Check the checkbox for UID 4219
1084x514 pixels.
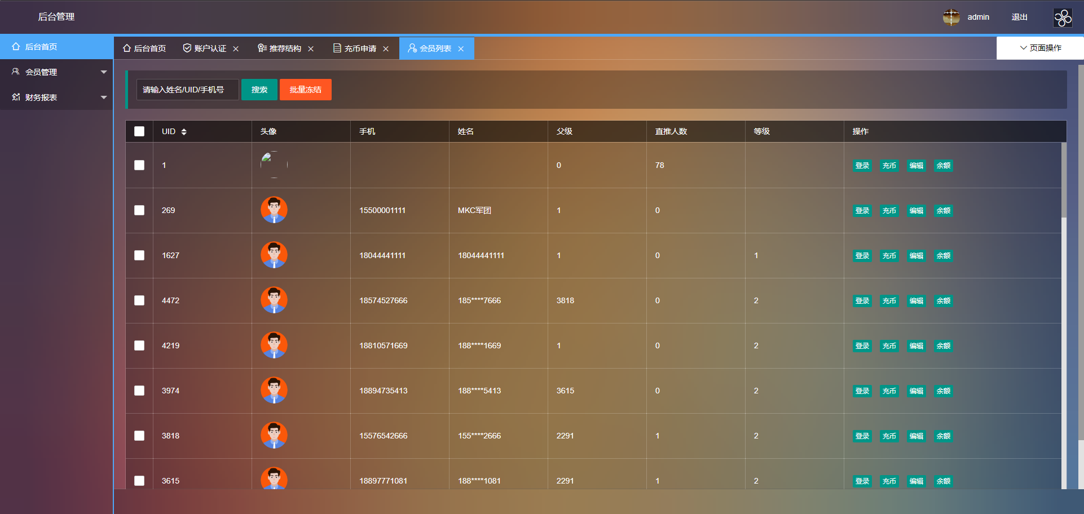(x=139, y=345)
